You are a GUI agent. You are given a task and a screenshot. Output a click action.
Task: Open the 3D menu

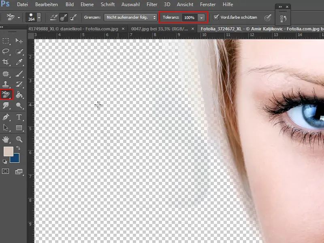tap(167, 4)
